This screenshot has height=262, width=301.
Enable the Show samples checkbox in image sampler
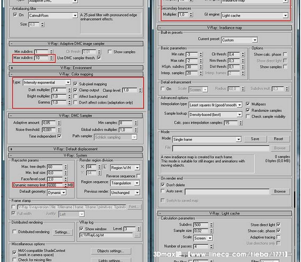click(x=110, y=52)
